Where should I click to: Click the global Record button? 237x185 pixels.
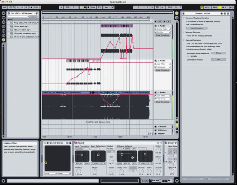click(89, 7)
